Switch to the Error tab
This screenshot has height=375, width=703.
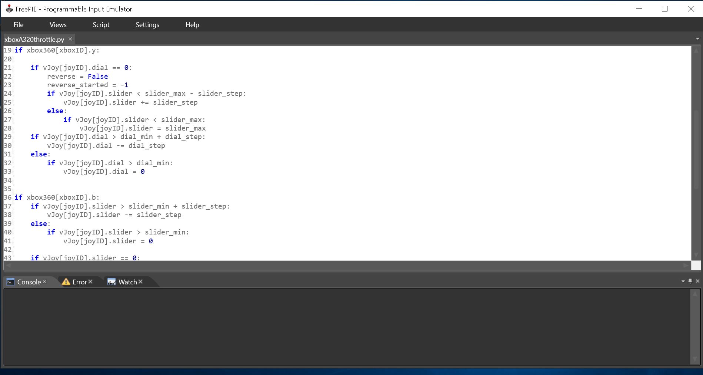coord(80,282)
